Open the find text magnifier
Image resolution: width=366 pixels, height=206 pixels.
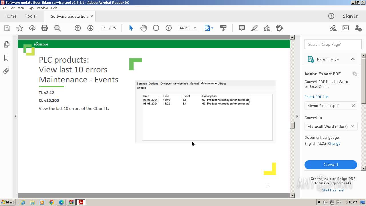point(57,28)
